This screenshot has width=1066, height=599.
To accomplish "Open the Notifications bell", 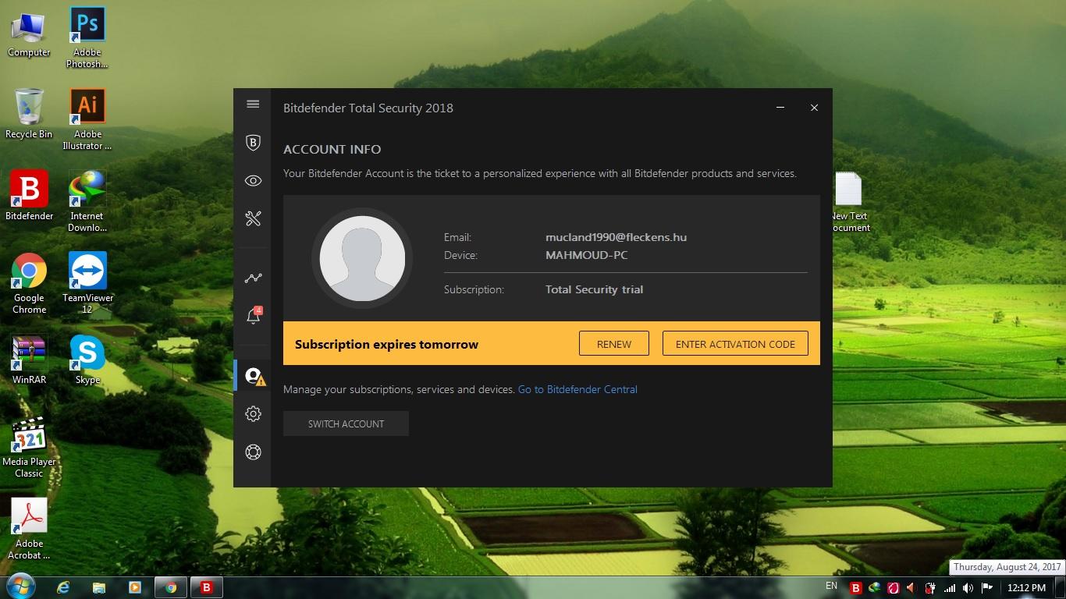I will [x=253, y=315].
